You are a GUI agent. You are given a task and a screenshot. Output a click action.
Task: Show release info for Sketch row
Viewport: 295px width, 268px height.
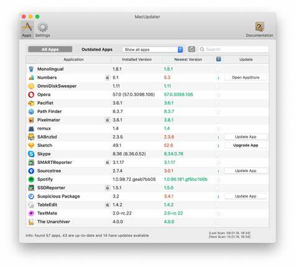tap(218, 146)
